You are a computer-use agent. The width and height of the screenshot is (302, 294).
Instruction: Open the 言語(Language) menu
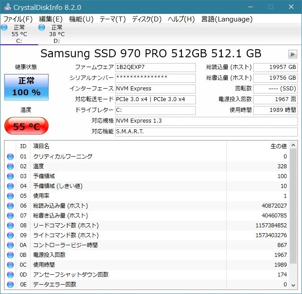[227, 19]
